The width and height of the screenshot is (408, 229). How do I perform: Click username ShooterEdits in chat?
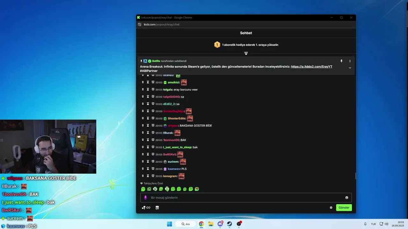coord(177,118)
